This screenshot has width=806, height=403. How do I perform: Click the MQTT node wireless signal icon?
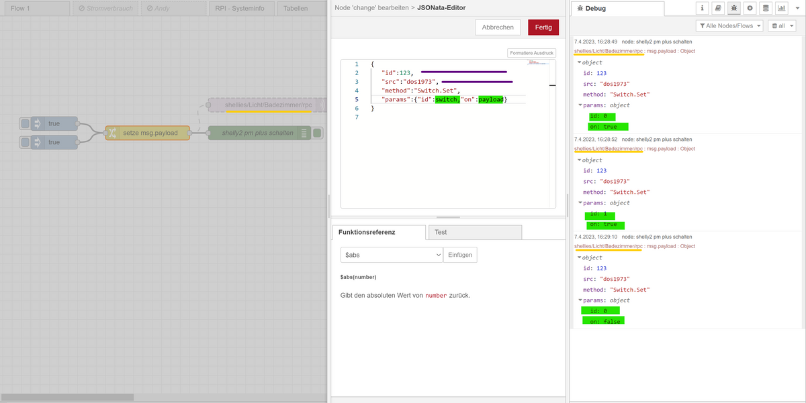pyautogui.click(x=321, y=105)
